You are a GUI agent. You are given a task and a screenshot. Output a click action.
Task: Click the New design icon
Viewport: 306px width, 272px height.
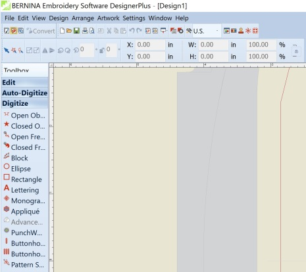(62, 31)
